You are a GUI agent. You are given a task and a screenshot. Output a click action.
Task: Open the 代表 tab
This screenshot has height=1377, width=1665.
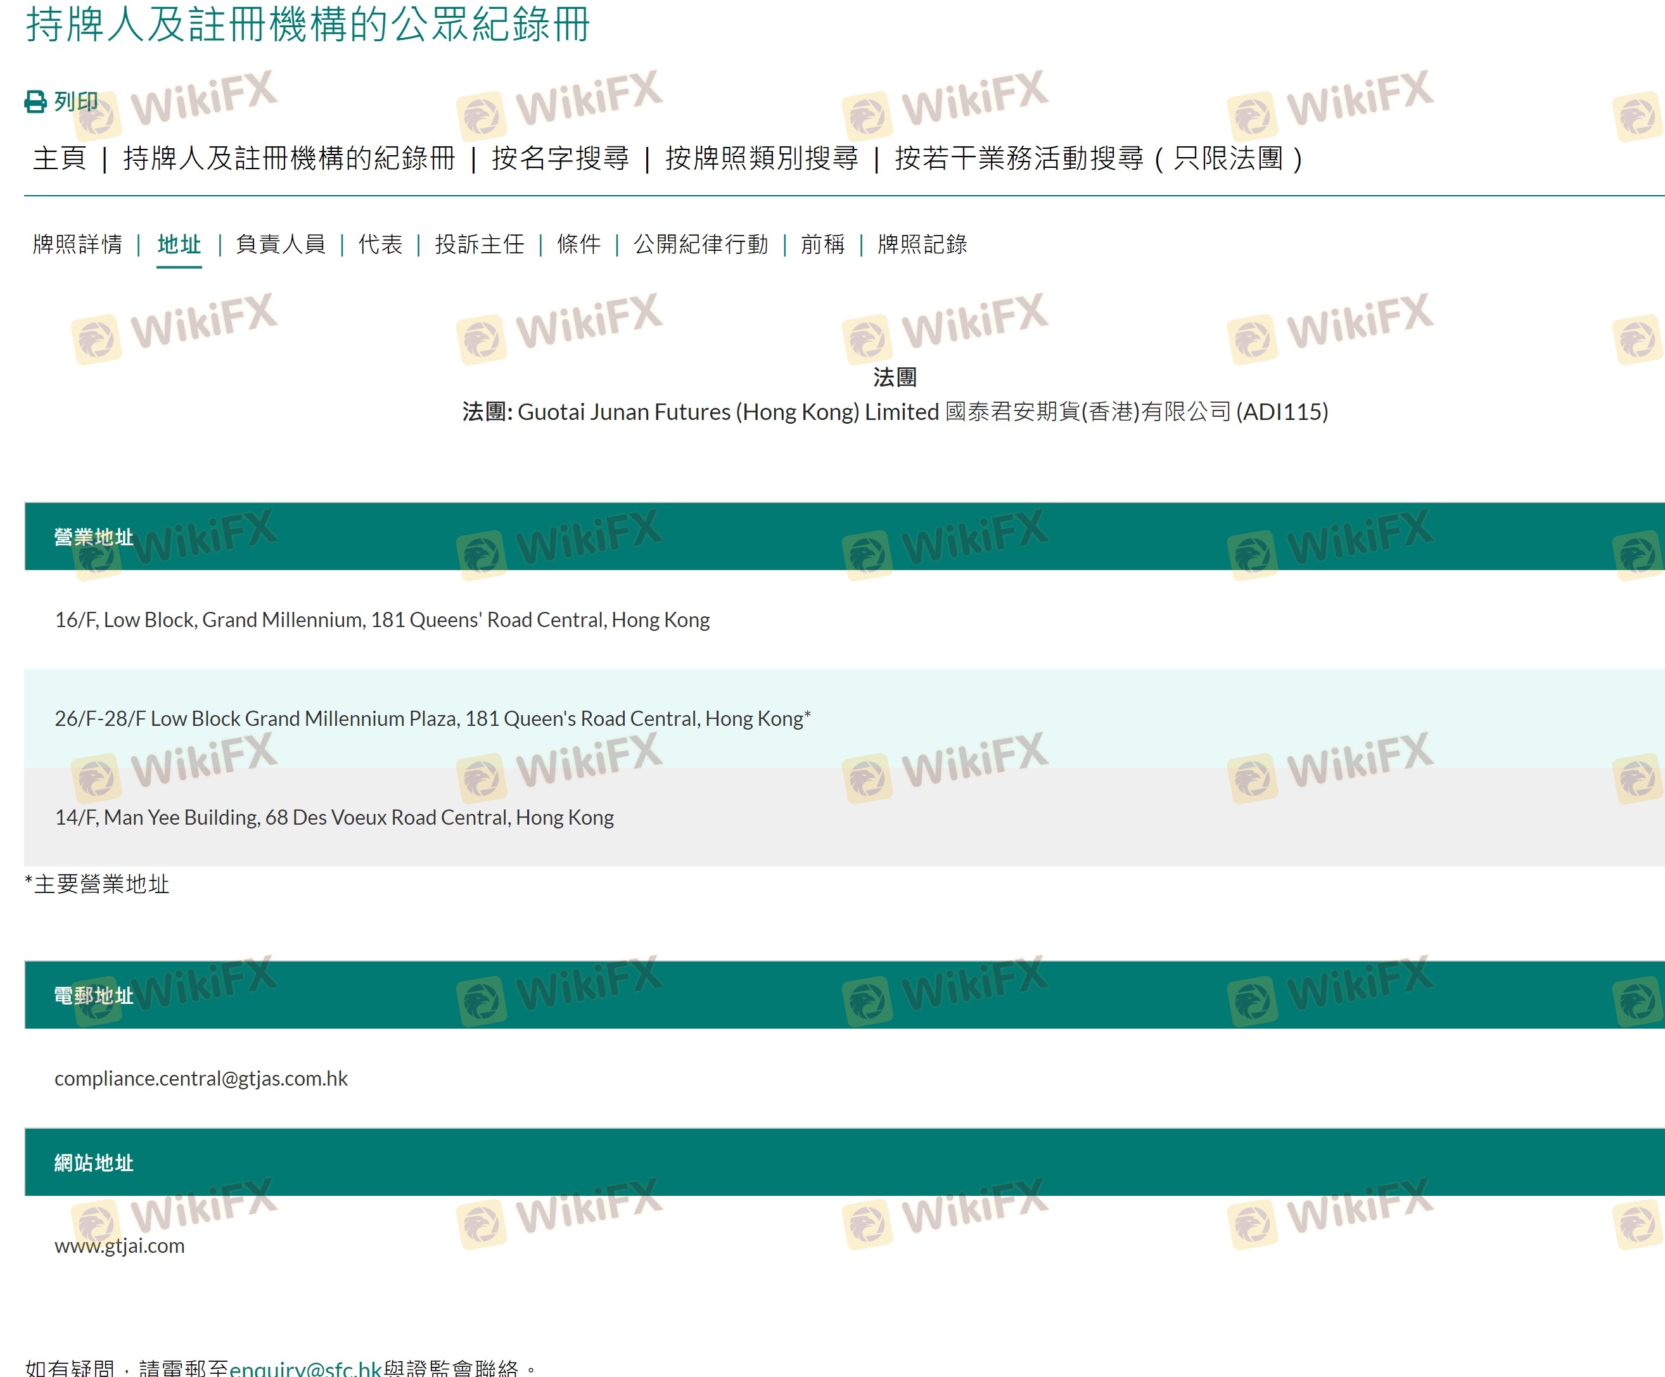[x=381, y=244]
